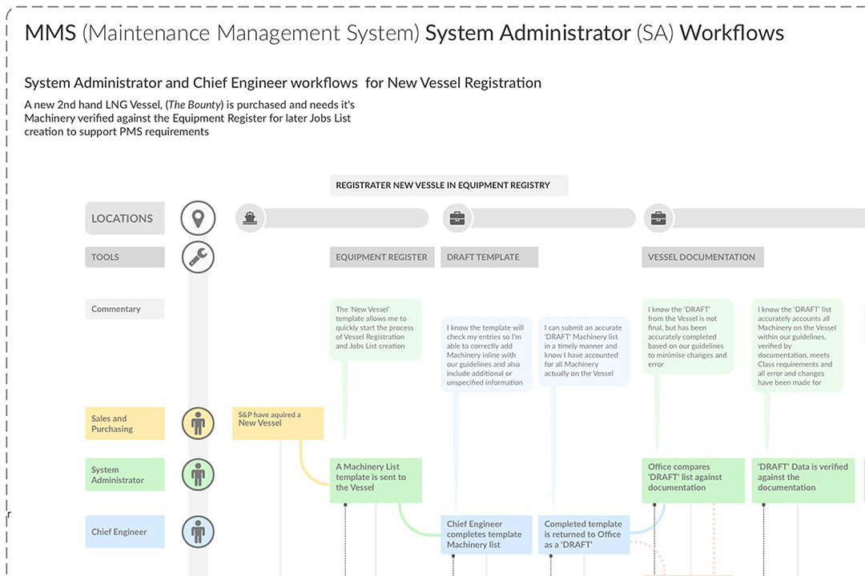865x576 pixels.
Task: Click the System Administrator person icon
Action: pyautogui.click(x=198, y=474)
